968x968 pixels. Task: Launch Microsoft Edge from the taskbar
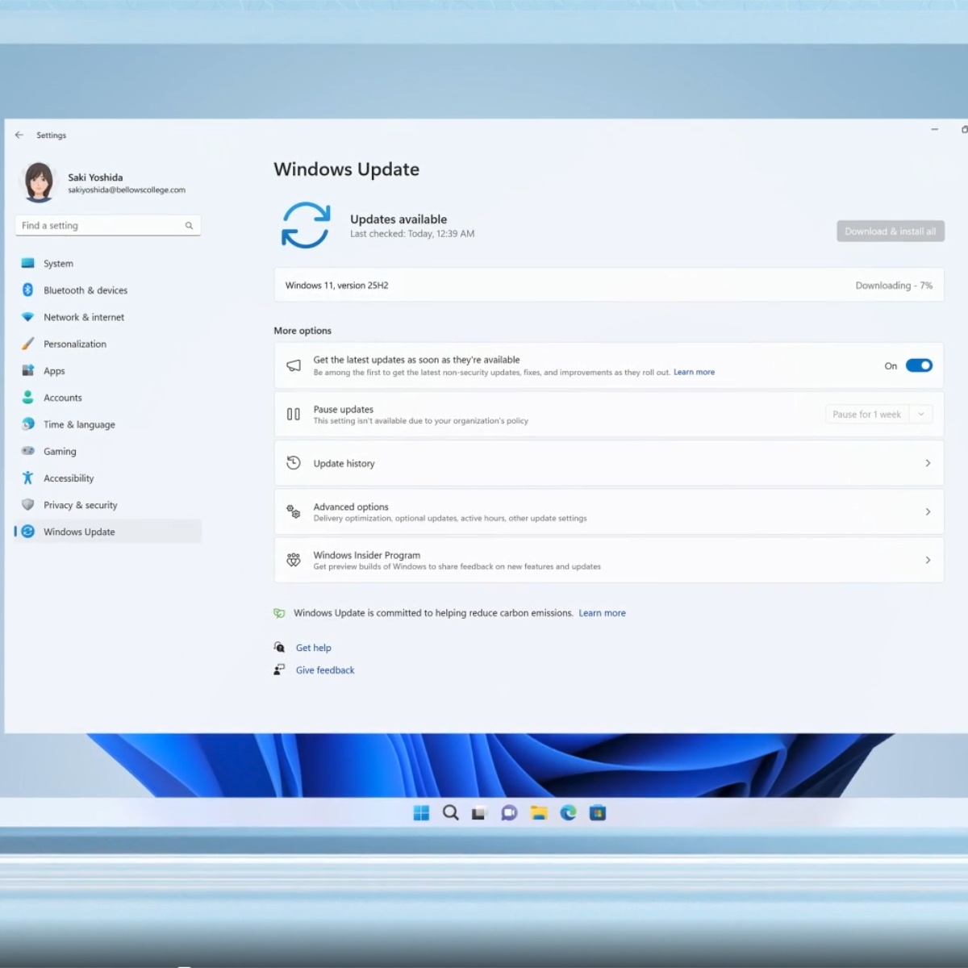[569, 813]
